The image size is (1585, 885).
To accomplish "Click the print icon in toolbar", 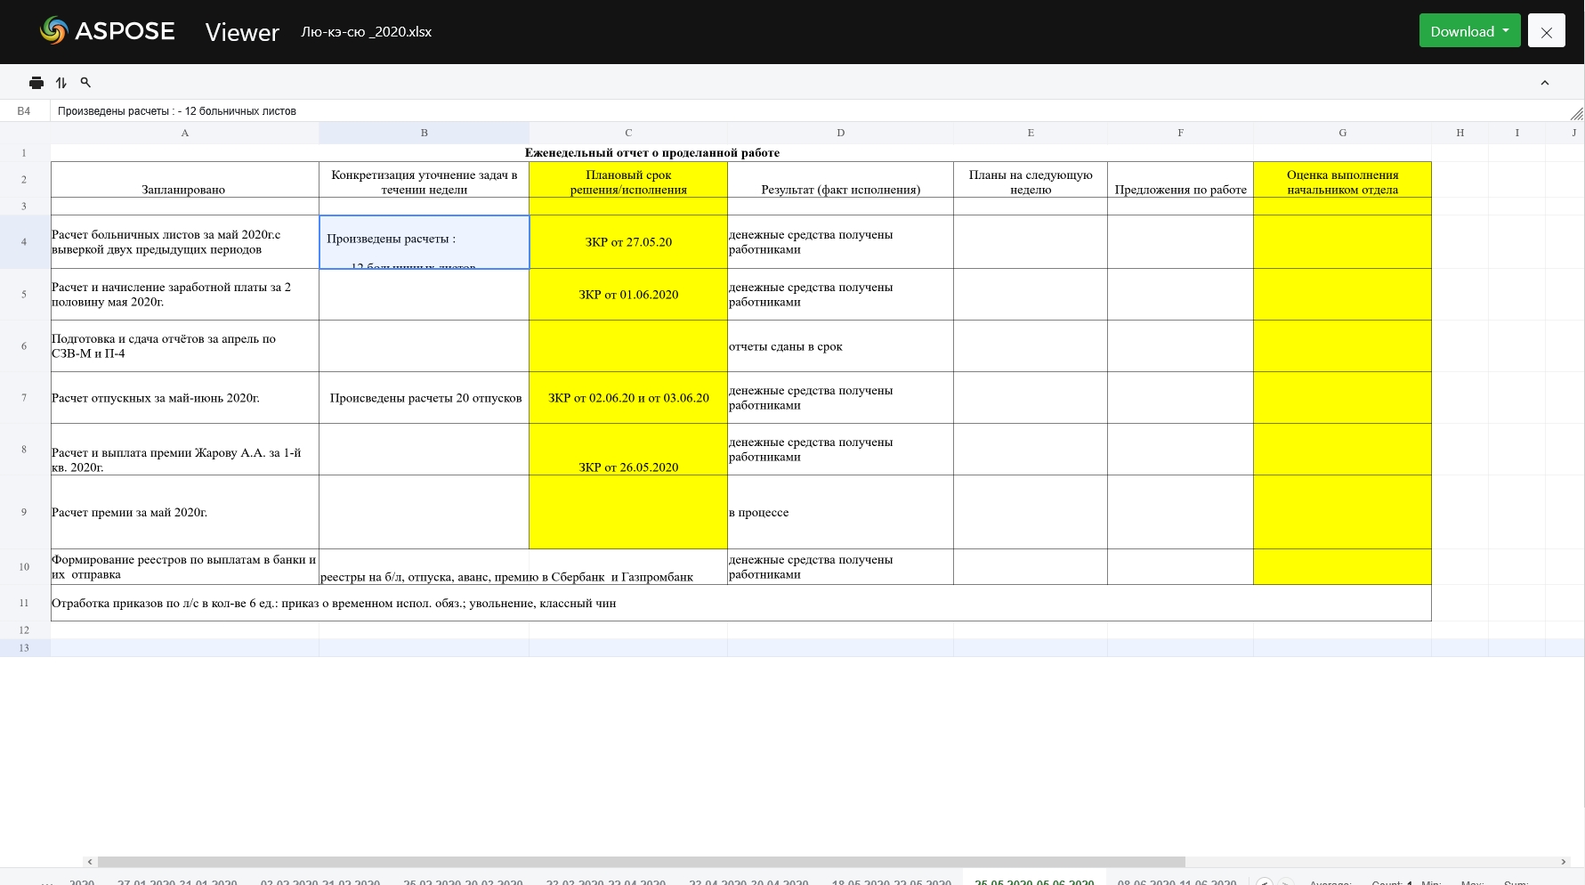I will point(36,83).
